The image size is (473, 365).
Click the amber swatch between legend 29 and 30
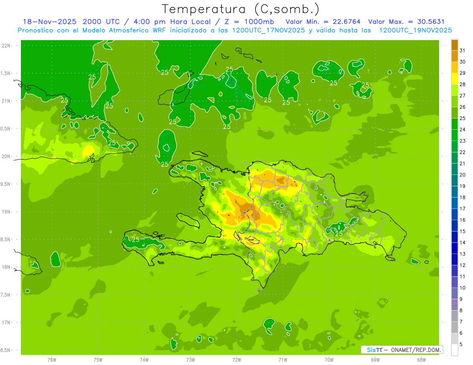pos(454,67)
